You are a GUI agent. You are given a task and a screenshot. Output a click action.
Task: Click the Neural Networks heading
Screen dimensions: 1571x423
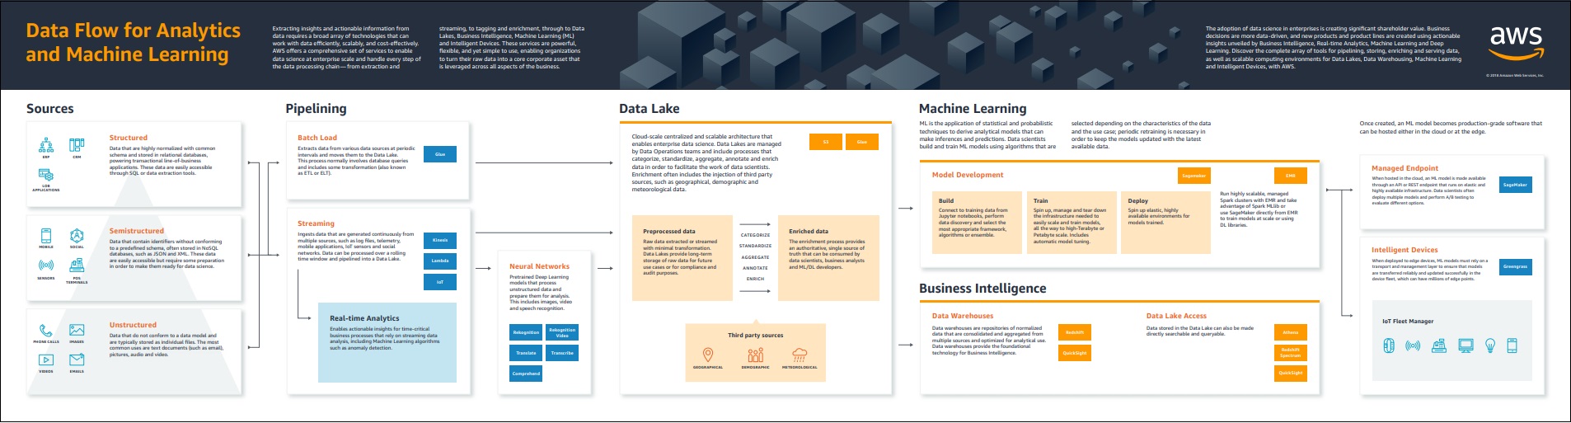[539, 266]
